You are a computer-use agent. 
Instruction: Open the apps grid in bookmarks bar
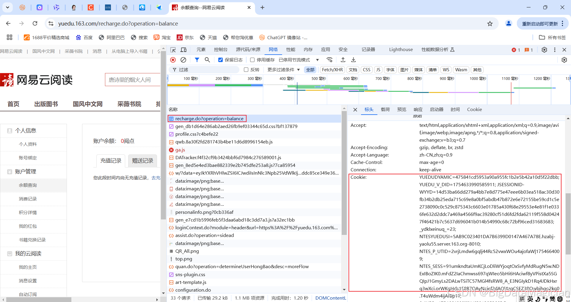click(10, 37)
